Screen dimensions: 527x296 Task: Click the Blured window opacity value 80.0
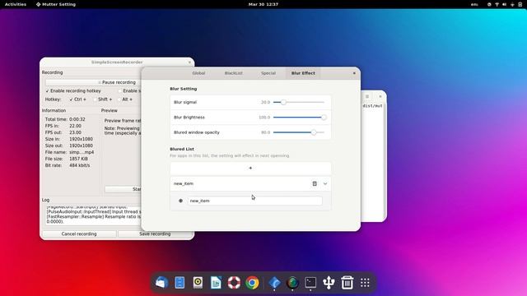click(x=265, y=132)
